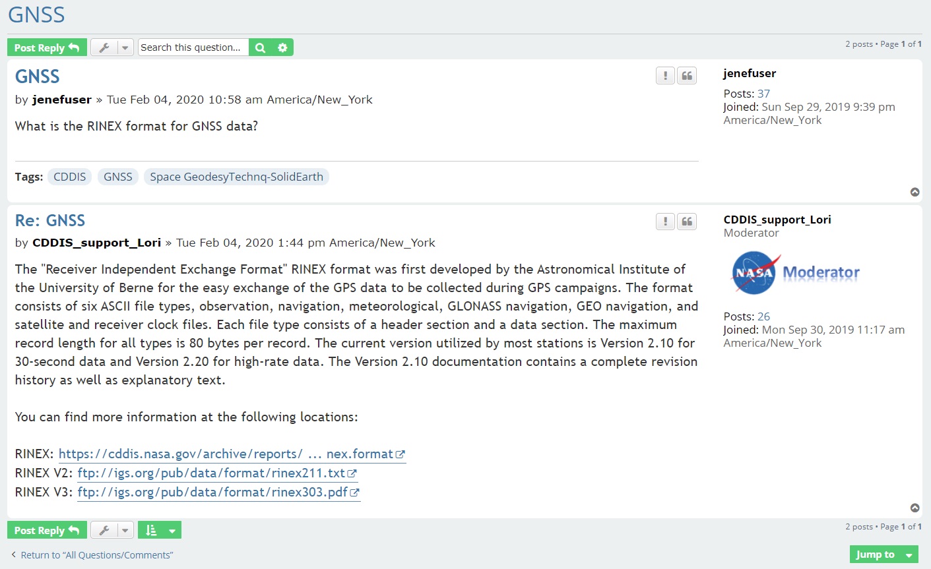Open CDDIS_support_Lori author link in reply byline
Viewport: 931px width, 569px height.
click(97, 243)
